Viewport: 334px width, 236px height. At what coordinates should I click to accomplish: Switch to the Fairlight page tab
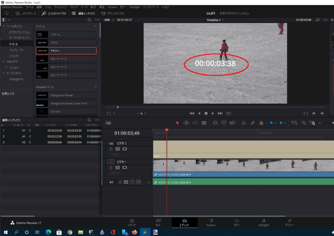(x=263, y=223)
